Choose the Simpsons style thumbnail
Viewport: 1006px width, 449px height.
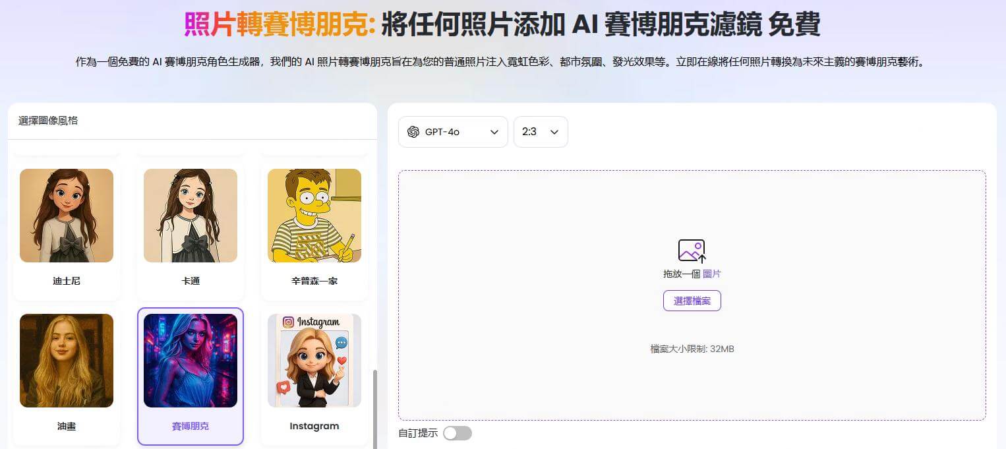click(314, 216)
